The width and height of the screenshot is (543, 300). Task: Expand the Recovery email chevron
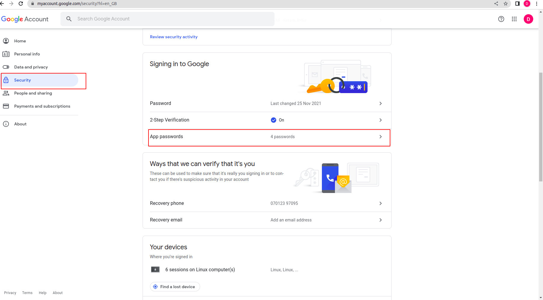[381, 220]
